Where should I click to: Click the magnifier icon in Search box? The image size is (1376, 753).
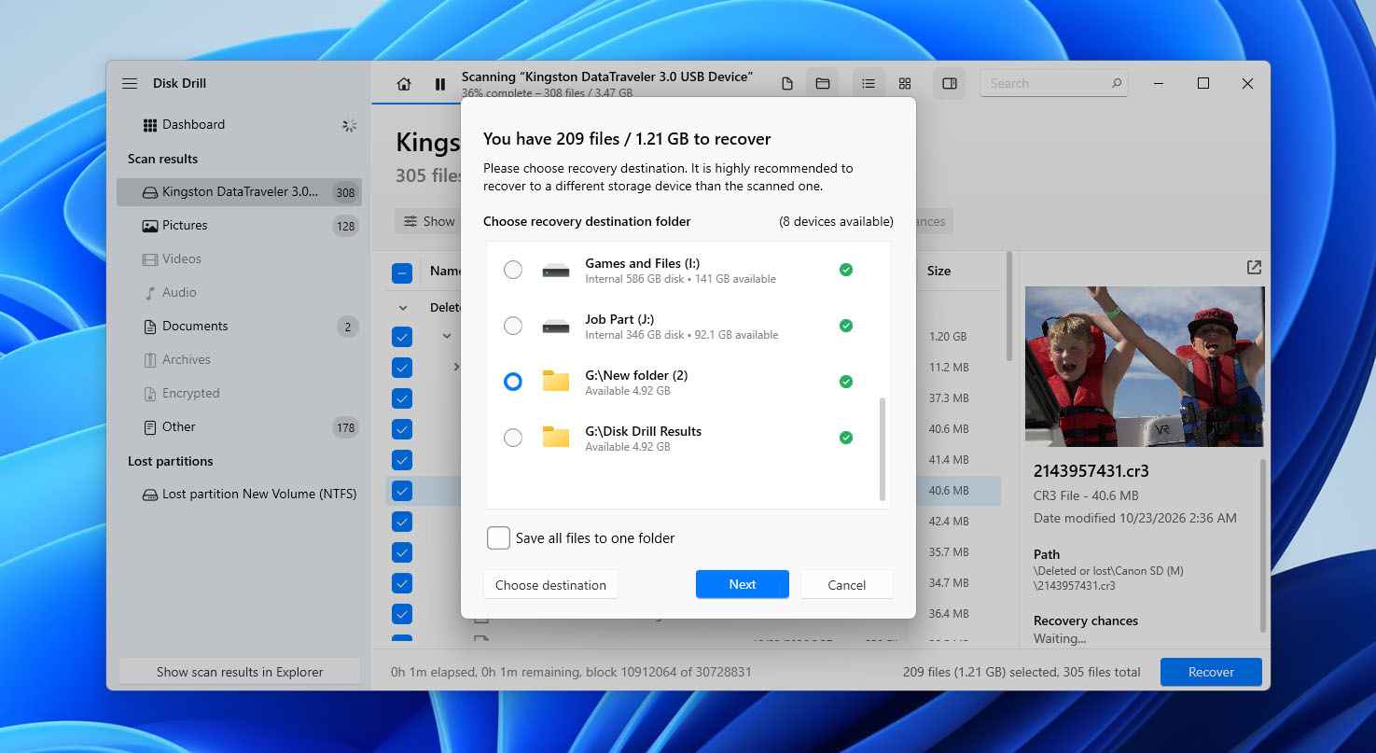1116,83
